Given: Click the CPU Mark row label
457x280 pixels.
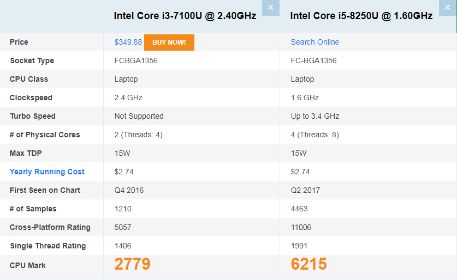Looking at the screenshot, I should point(28,265).
